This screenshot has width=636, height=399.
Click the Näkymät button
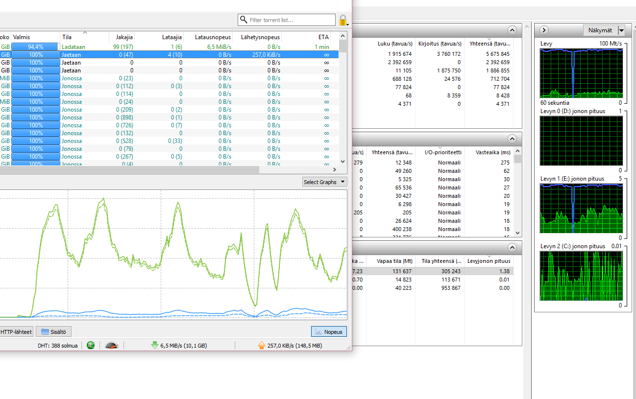click(x=600, y=30)
